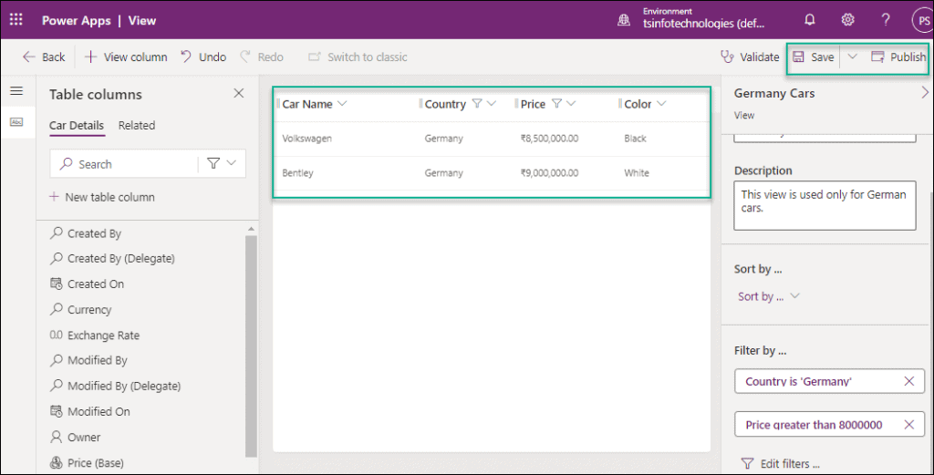Image resolution: width=934 pixels, height=475 pixels.
Task: Click the Price column filter icon
Action: pos(557,104)
